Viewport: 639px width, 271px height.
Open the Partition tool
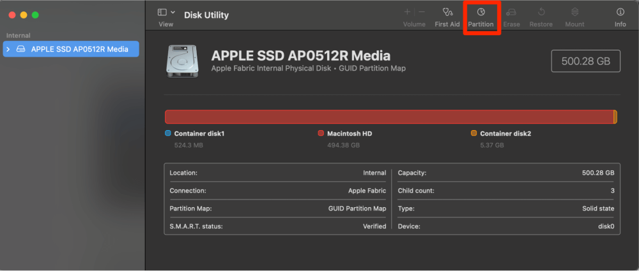[x=481, y=17]
